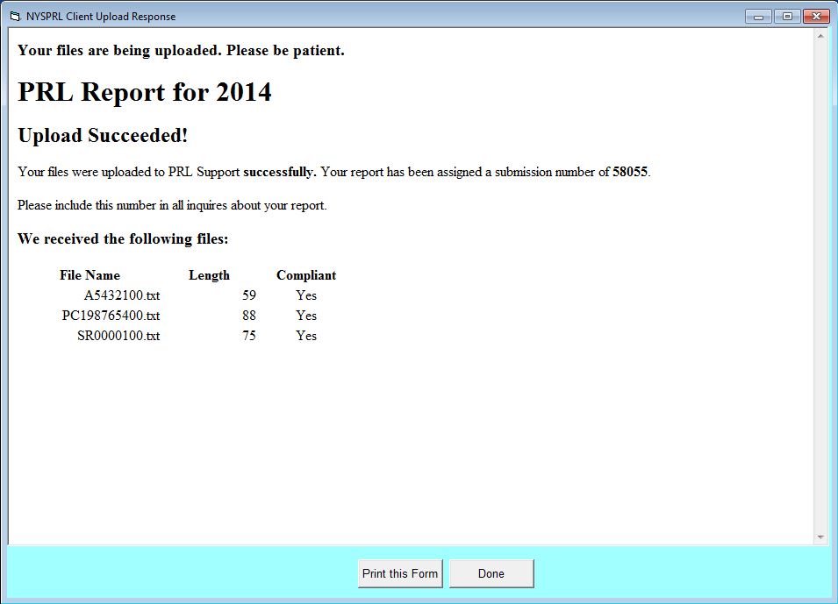
Task: Click the Length column header
Action: coord(209,275)
